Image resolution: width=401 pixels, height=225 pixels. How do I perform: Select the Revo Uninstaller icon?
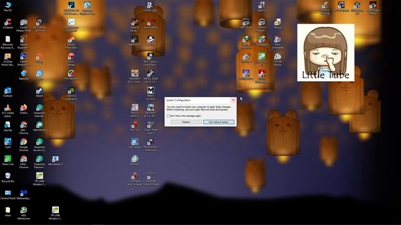click(x=278, y=42)
